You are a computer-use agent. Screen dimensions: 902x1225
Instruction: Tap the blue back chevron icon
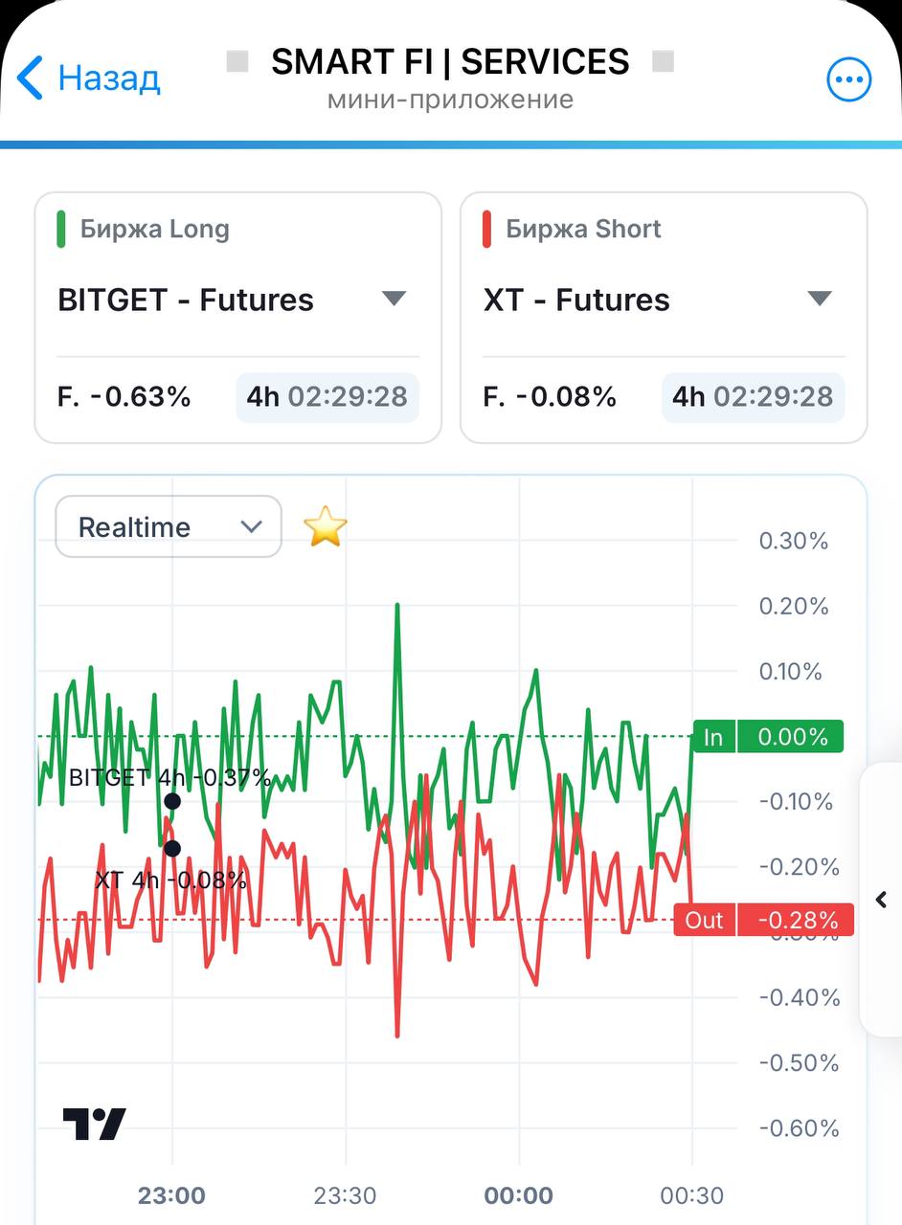coord(31,78)
